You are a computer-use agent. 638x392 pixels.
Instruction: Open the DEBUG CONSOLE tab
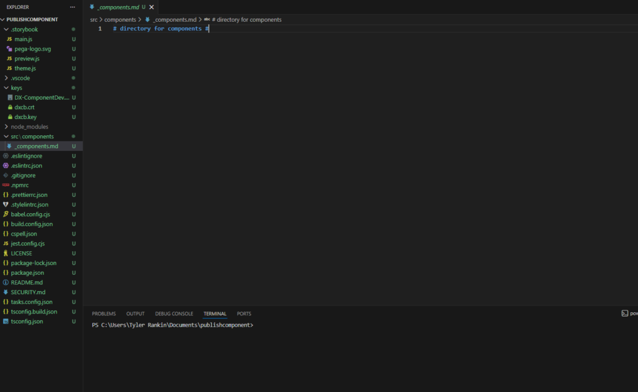point(174,313)
